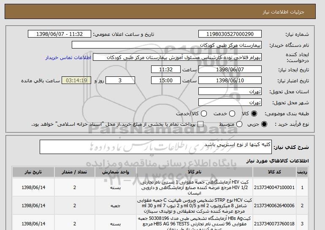Click the تاریخ نیاز column header
325x230 pixels.
point(33,172)
